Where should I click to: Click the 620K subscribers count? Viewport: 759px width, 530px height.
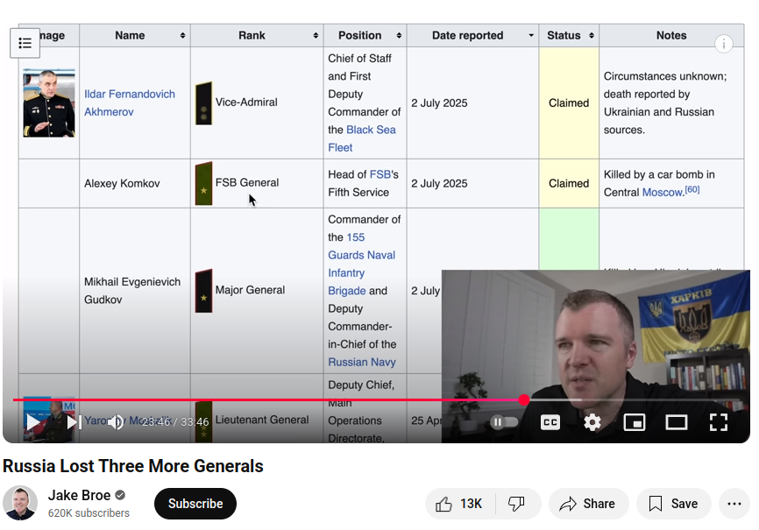tap(89, 513)
